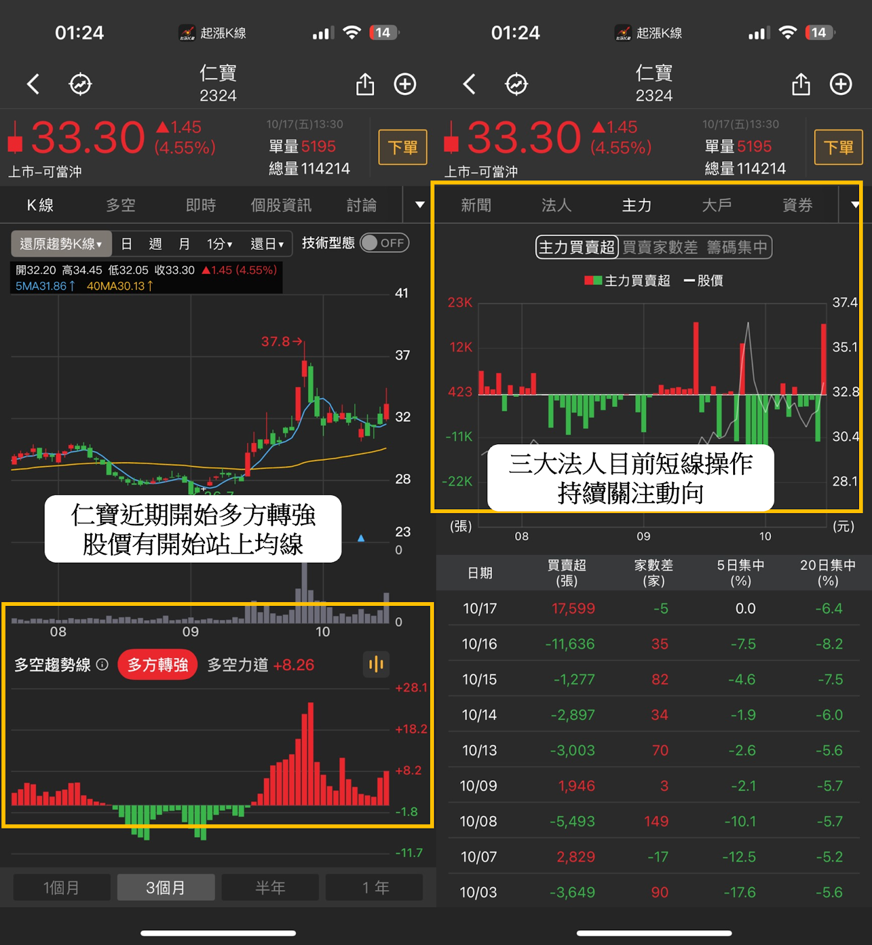The width and height of the screenshot is (872, 945).
Task: Select the 10/14 row showing -2,897
Action: (x=653, y=715)
